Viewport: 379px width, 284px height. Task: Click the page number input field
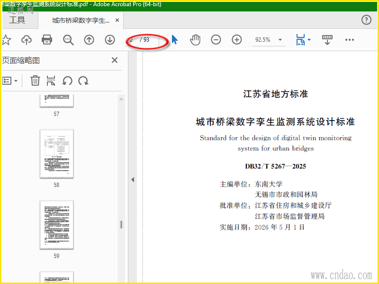point(132,40)
